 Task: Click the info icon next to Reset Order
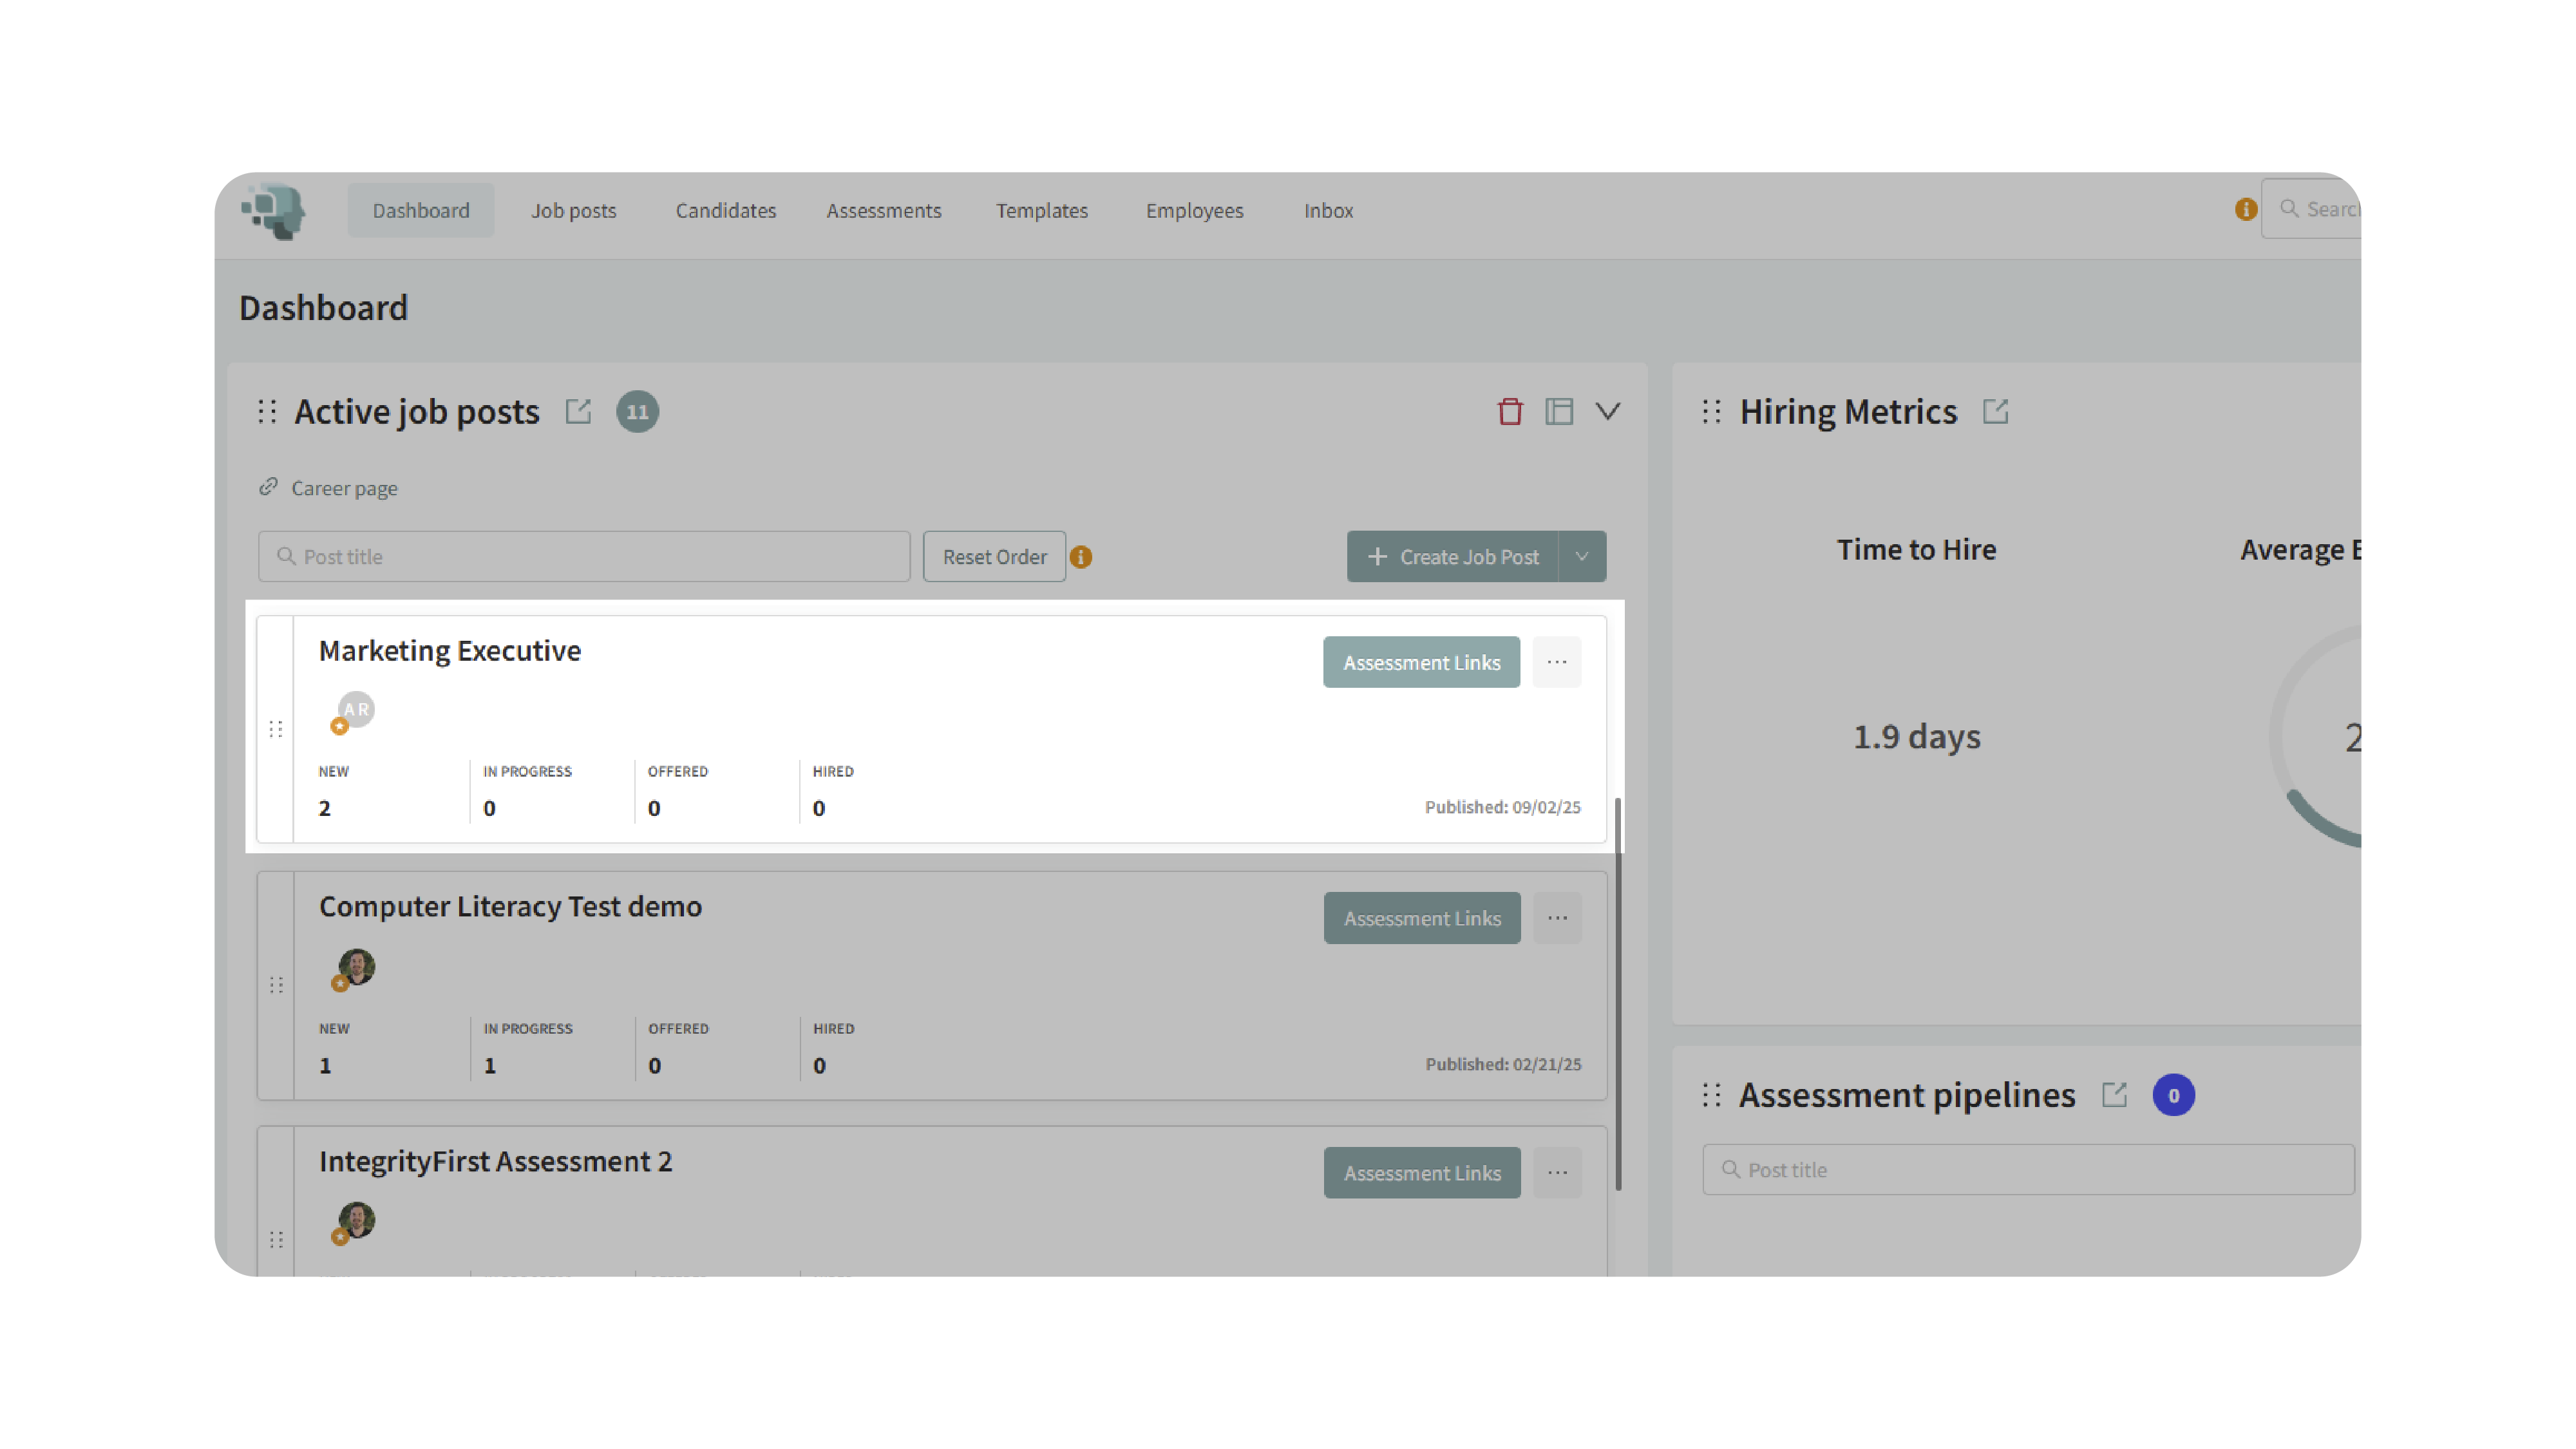coord(1081,557)
